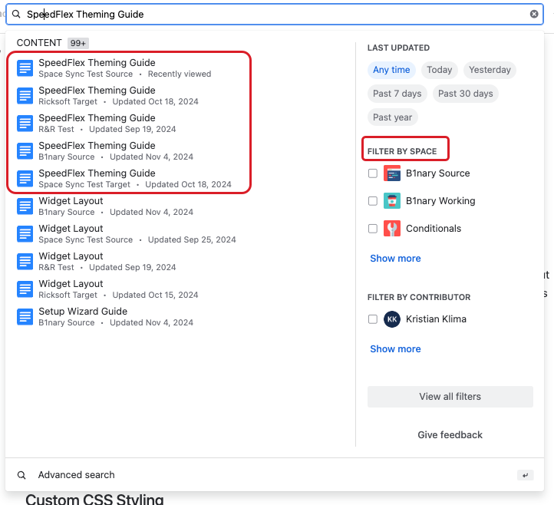Click the B1nary Source space icon

click(x=392, y=173)
